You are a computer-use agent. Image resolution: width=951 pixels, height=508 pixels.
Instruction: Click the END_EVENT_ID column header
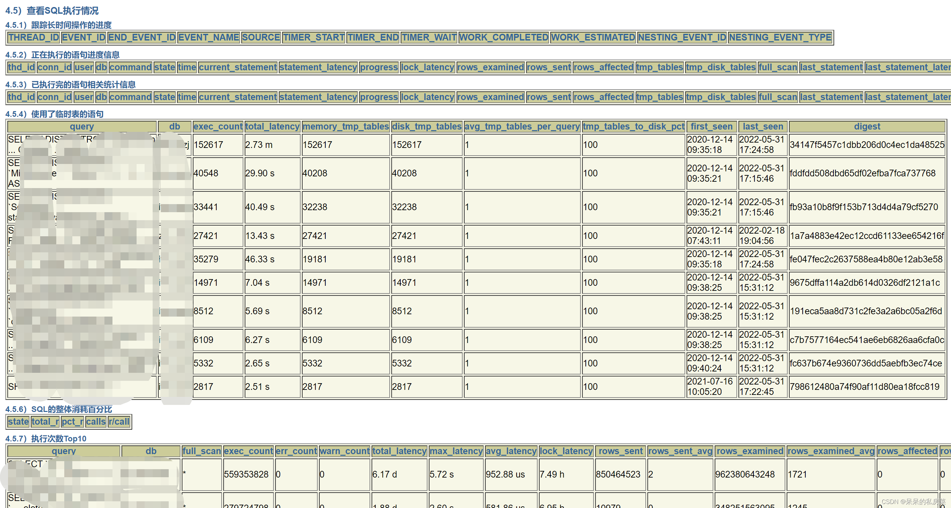(x=142, y=37)
